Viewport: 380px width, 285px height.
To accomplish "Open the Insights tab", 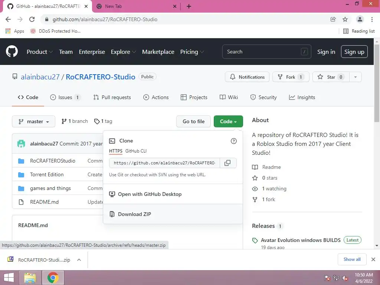I will tap(302, 98).
